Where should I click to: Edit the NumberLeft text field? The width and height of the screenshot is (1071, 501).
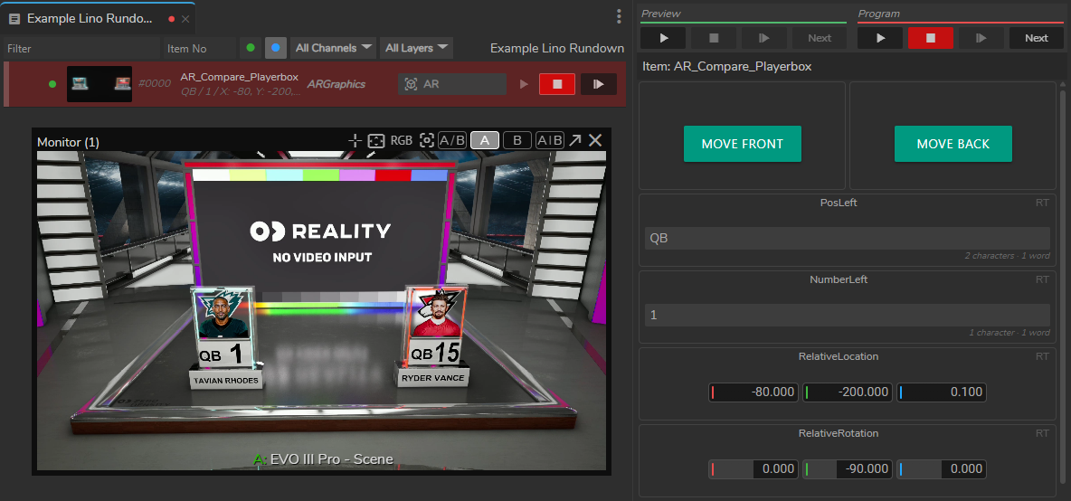[847, 316]
